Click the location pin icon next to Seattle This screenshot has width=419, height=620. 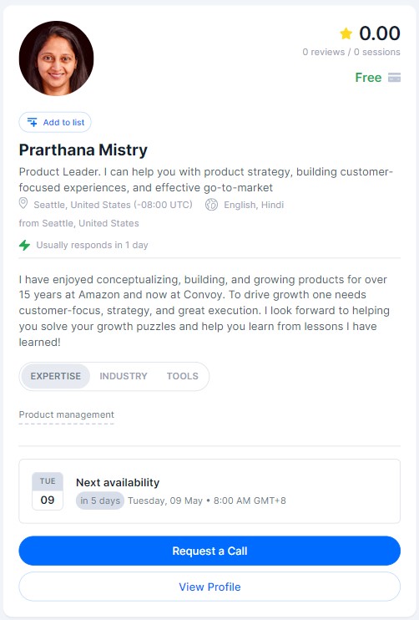[x=23, y=203]
